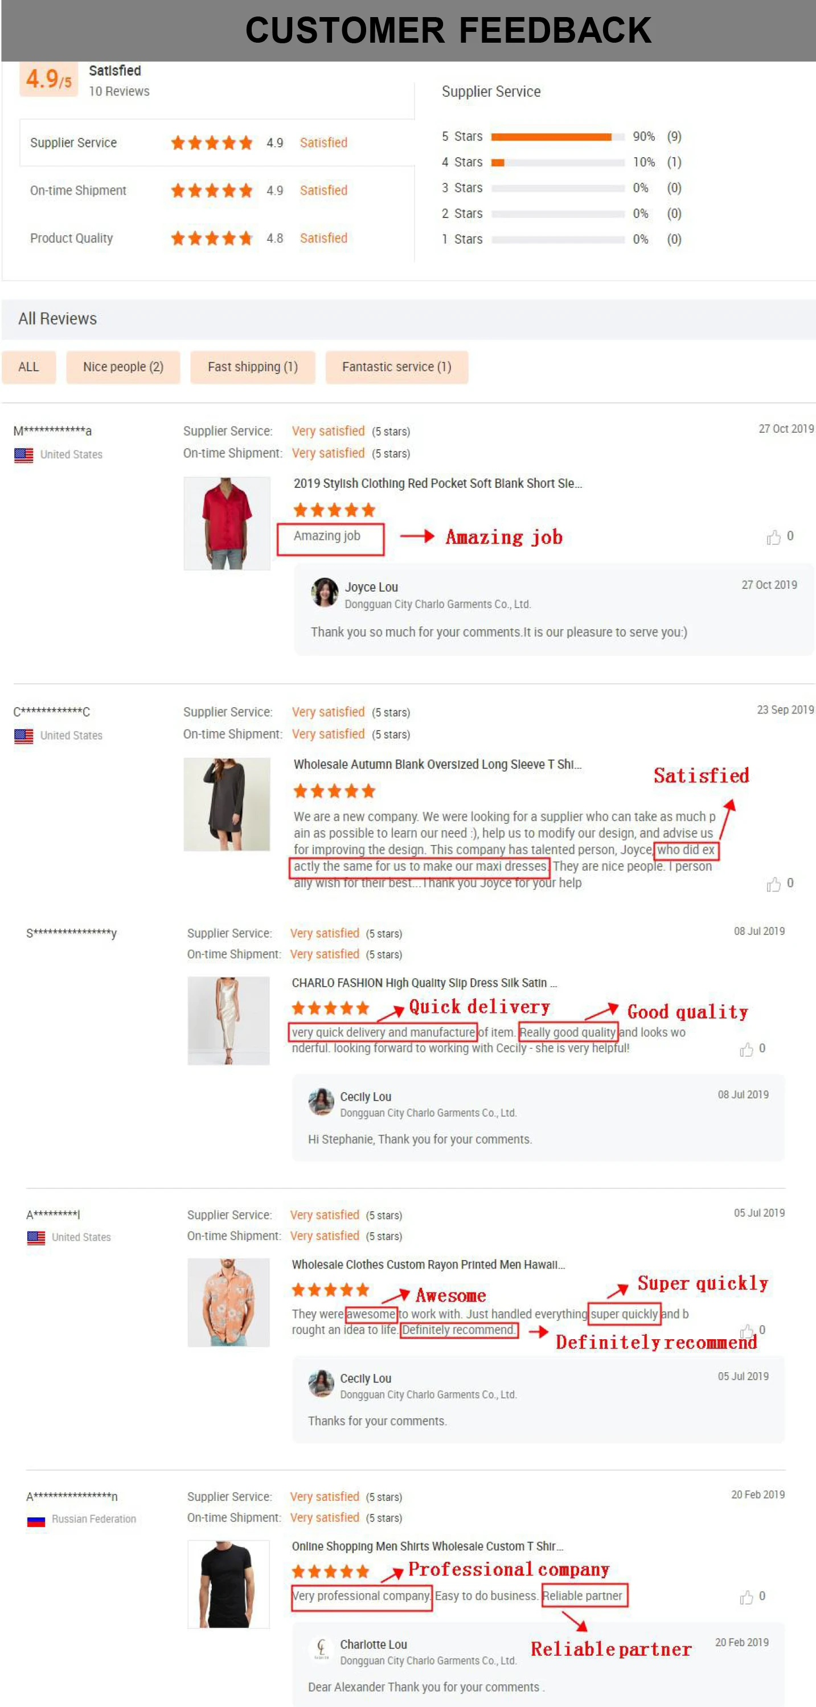Filter reviews by Fantastic service (1)

(x=396, y=367)
